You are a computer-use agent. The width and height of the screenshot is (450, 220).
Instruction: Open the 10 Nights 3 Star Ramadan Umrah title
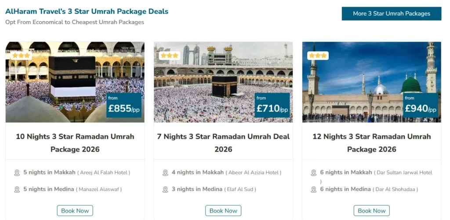click(x=75, y=143)
